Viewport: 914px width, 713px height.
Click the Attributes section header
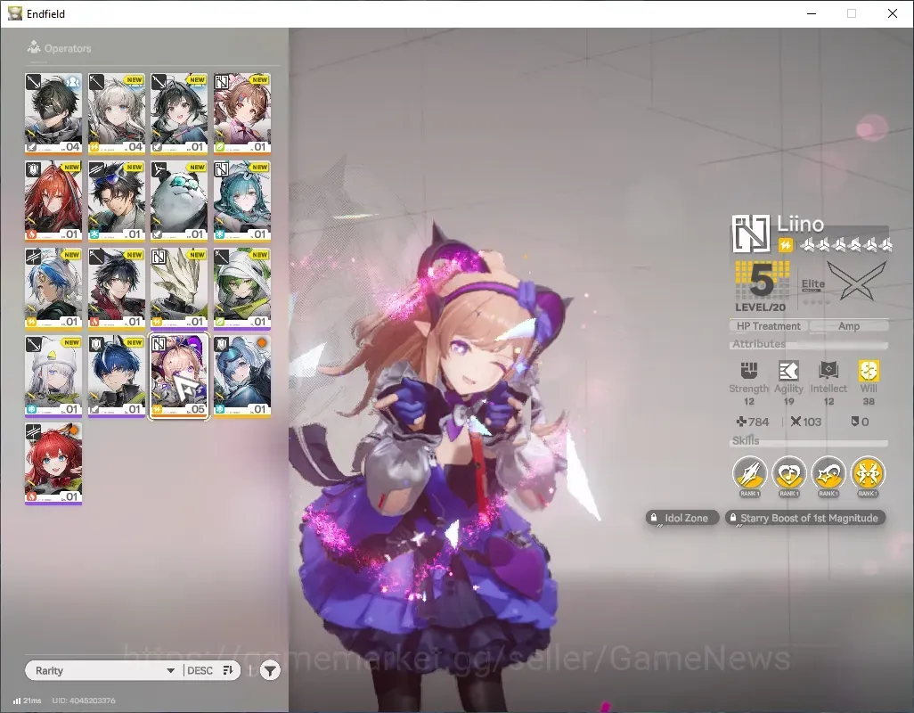click(759, 344)
